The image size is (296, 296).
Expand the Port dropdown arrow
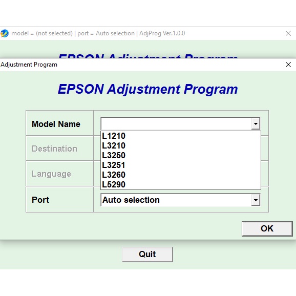[x=256, y=200]
